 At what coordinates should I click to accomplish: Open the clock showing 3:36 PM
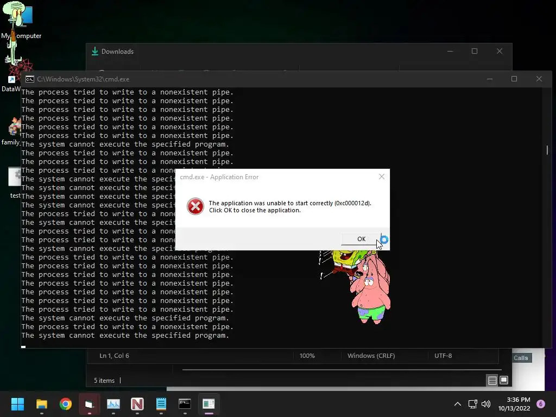point(515,404)
